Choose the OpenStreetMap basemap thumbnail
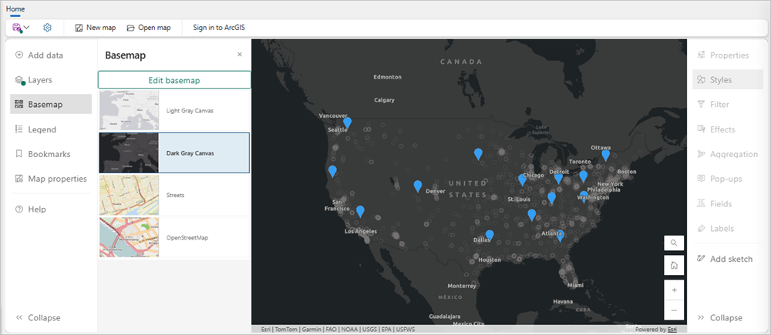Viewport: 771px width, 335px height. 129,237
